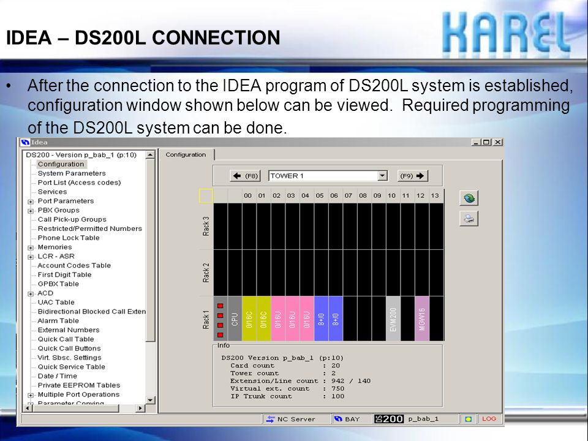This screenshot has width=588, height=441.
Task: Click the refresh configuration icon
Action: [469, 198]
